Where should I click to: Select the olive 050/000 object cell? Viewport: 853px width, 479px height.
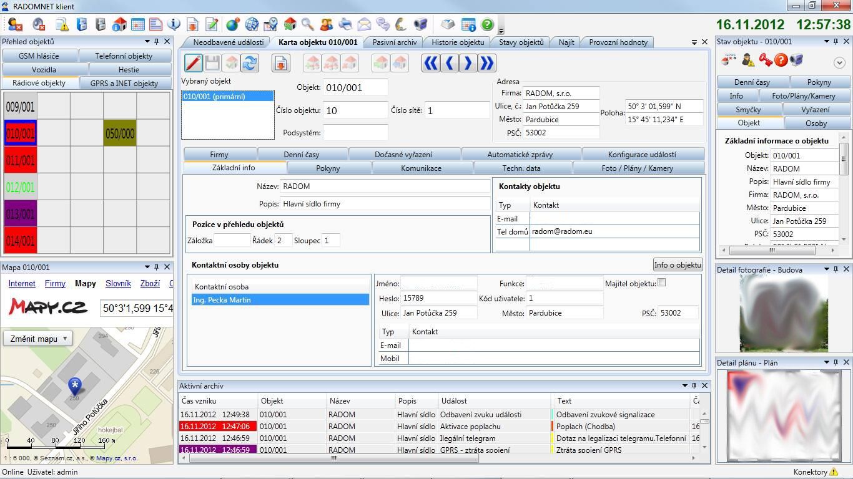(x=119, y=133)
